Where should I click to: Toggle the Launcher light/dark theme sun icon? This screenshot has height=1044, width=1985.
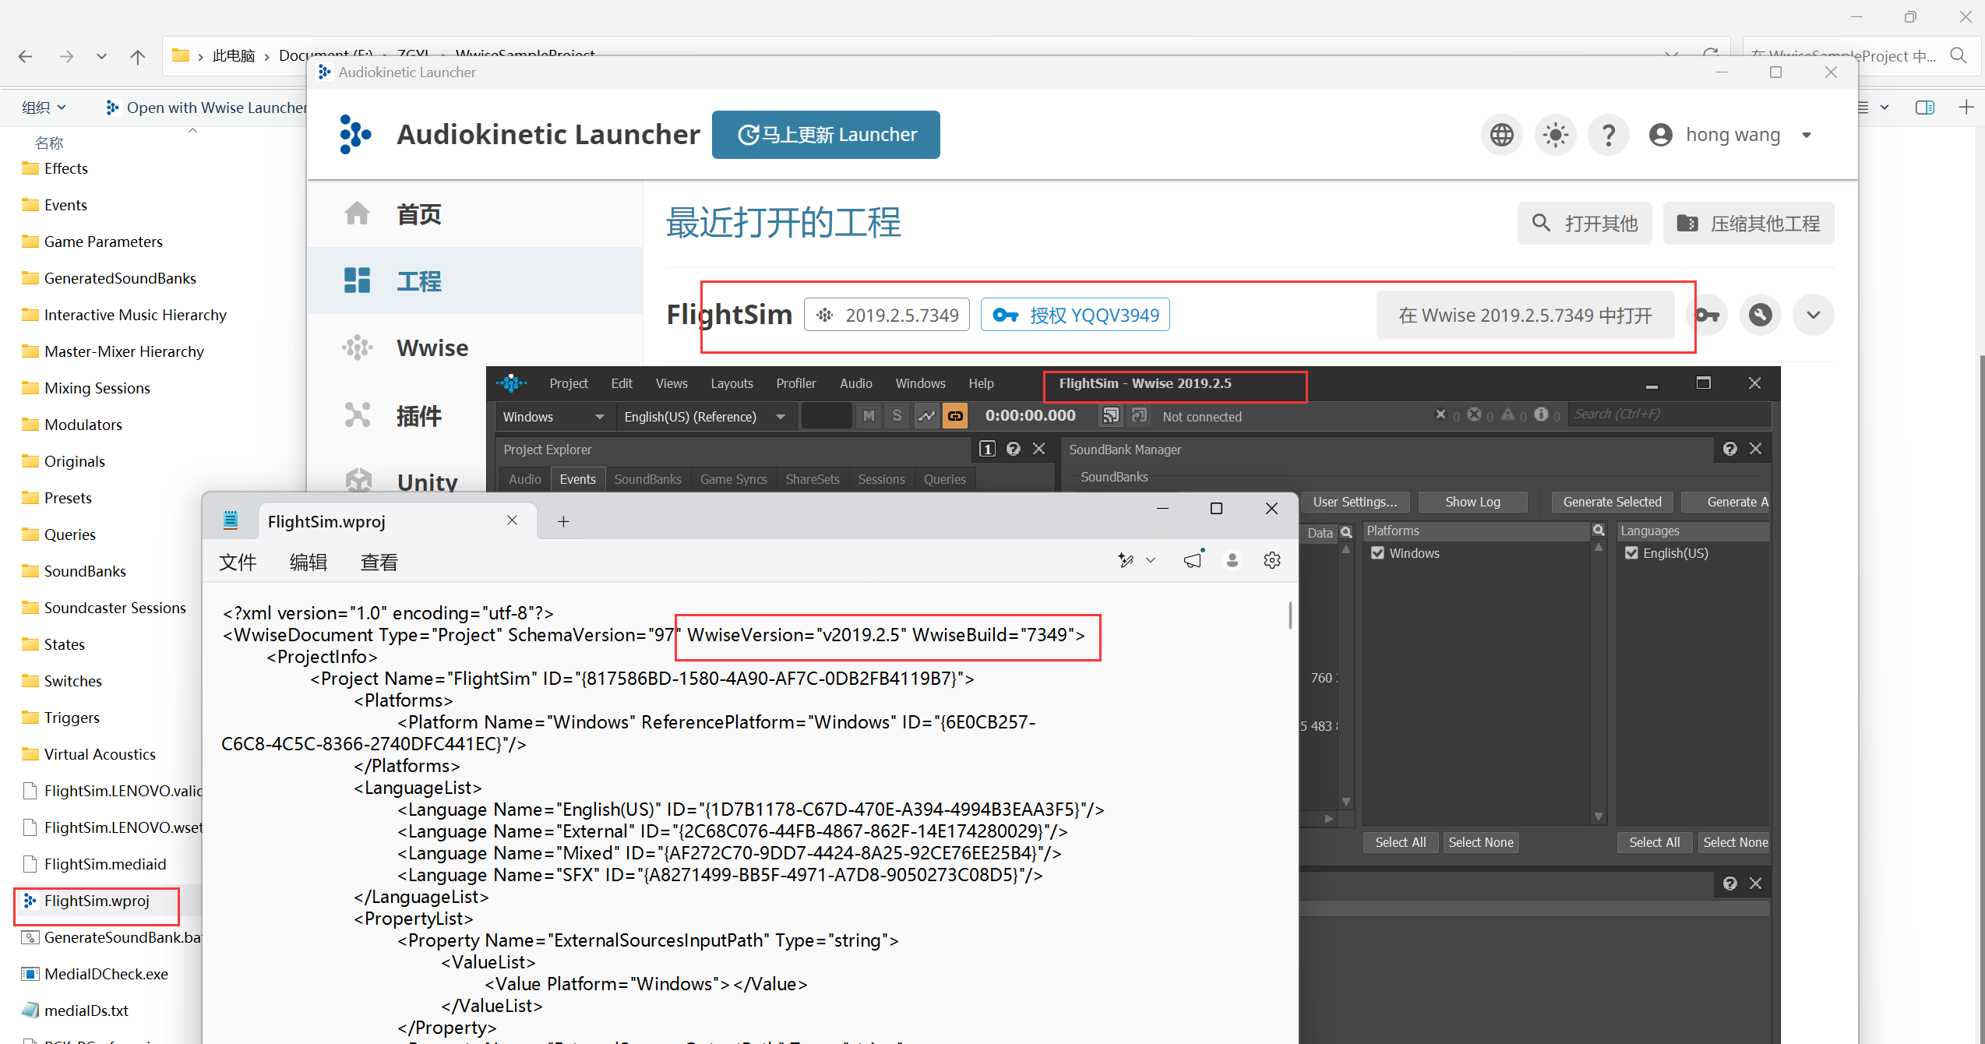click(x=1555, y=135)
